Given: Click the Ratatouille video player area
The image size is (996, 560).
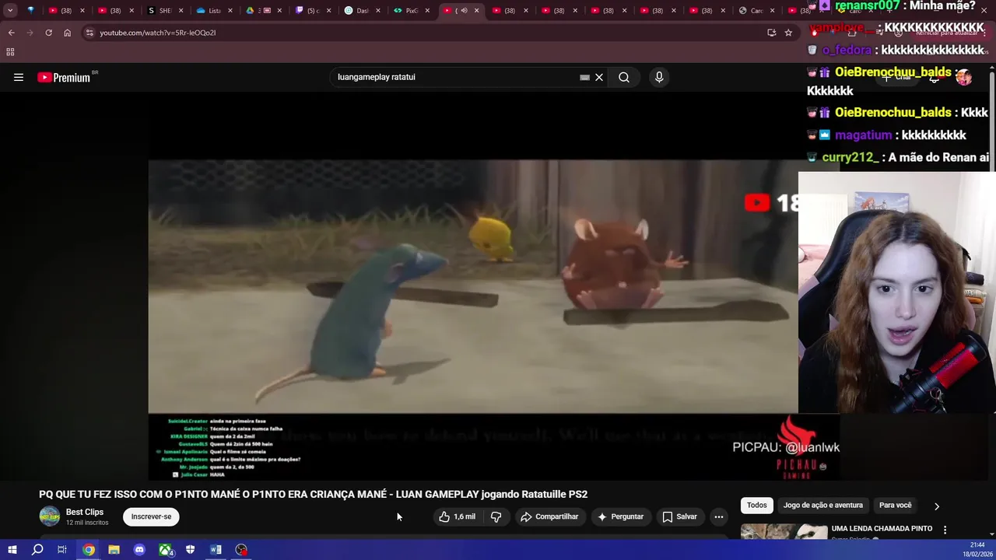Looking at the screenshot, I should tap(473, 286).
